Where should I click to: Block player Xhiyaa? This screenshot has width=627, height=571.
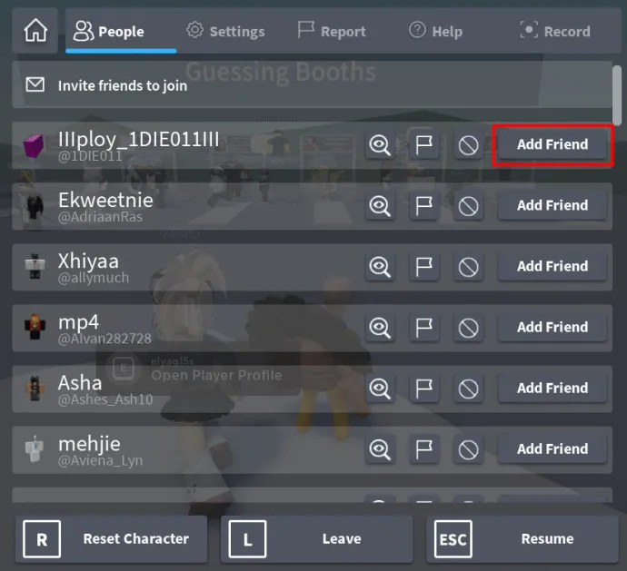(x=468, y=267)
